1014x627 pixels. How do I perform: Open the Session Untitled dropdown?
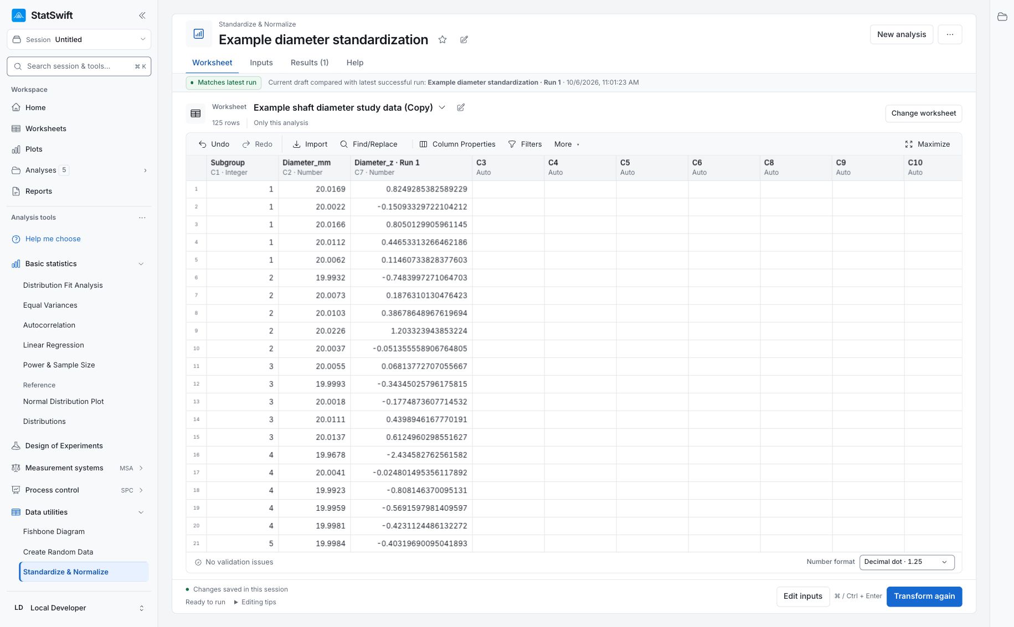(x=79, y=39)
